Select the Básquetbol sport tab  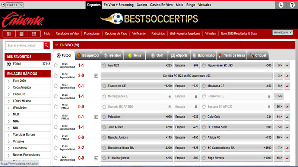[88, 55]
